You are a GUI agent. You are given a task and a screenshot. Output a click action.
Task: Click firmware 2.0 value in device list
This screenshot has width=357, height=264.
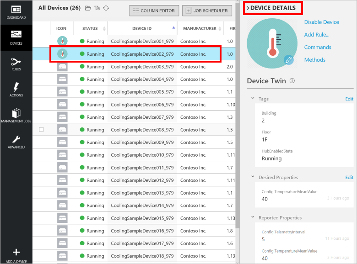230,67
